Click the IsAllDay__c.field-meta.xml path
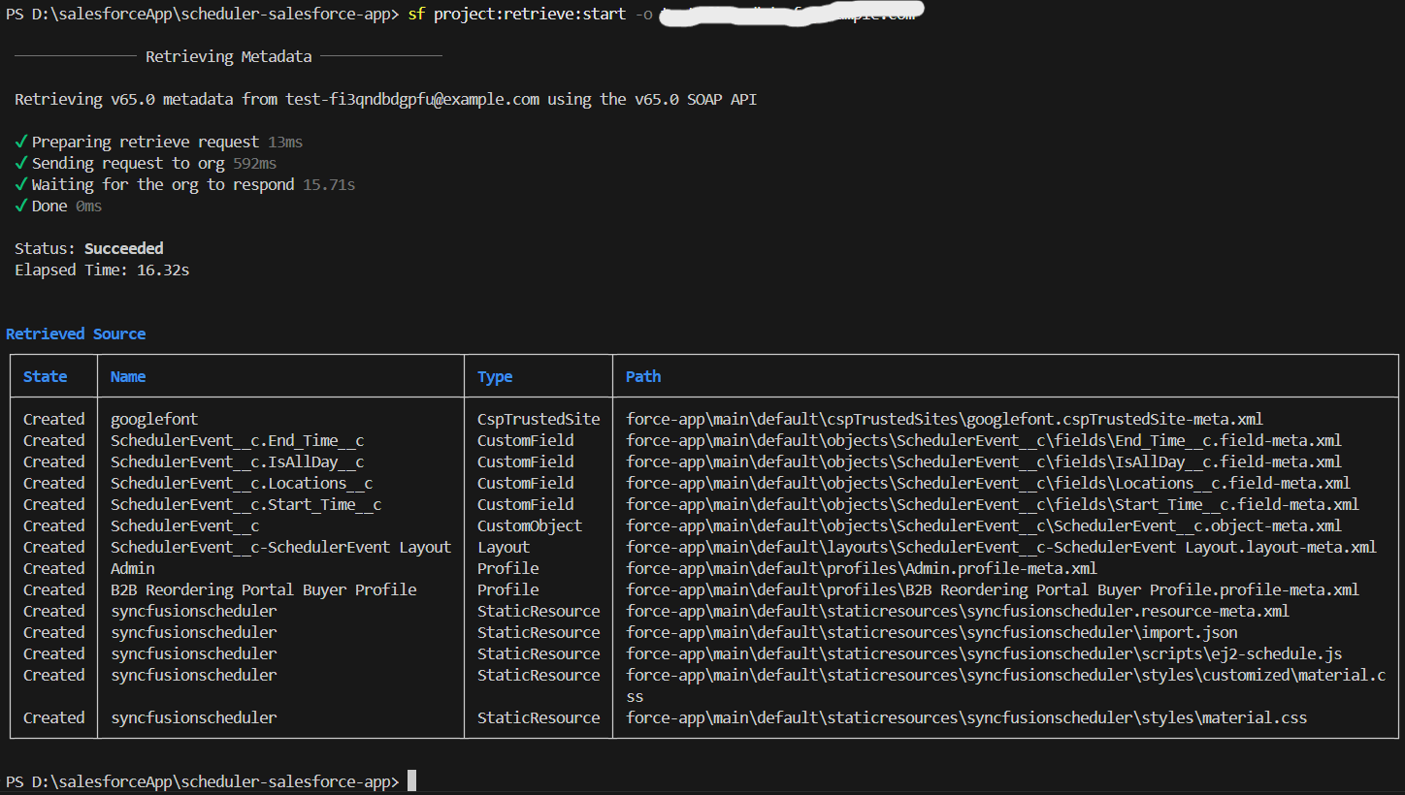Image resolution: width=1405 pixels, height=795 pixels. click(x=984, y=461)
